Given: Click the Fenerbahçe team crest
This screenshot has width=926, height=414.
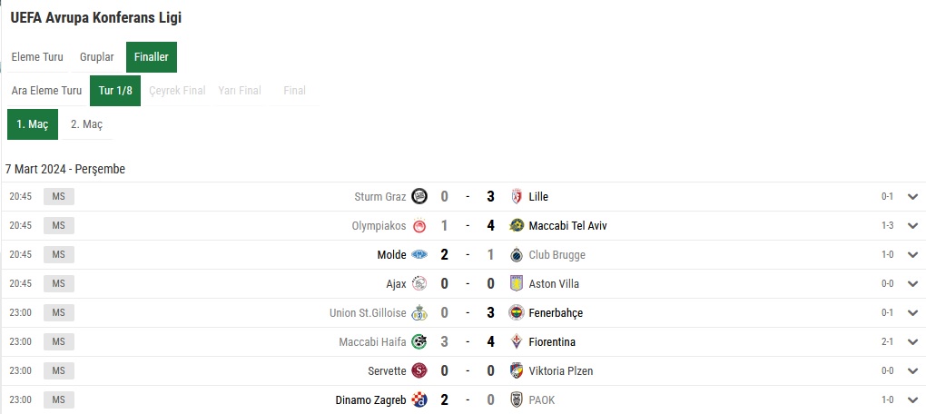Looking at the screenshot, I should 517,312.
